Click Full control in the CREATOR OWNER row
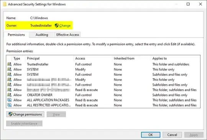Screen dimensions: 207x140 click(x=83, y=95)
